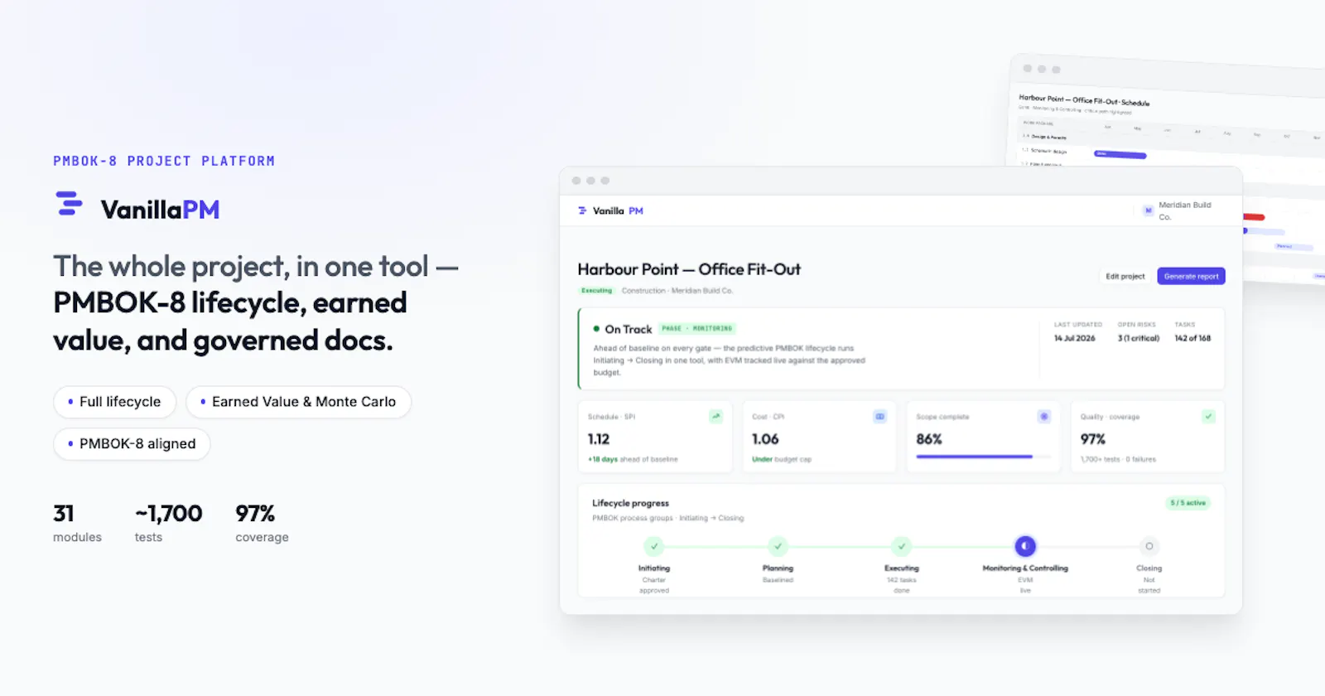Click the Initiating Charter approved label

pyautogui.click(x=654, y=579)
